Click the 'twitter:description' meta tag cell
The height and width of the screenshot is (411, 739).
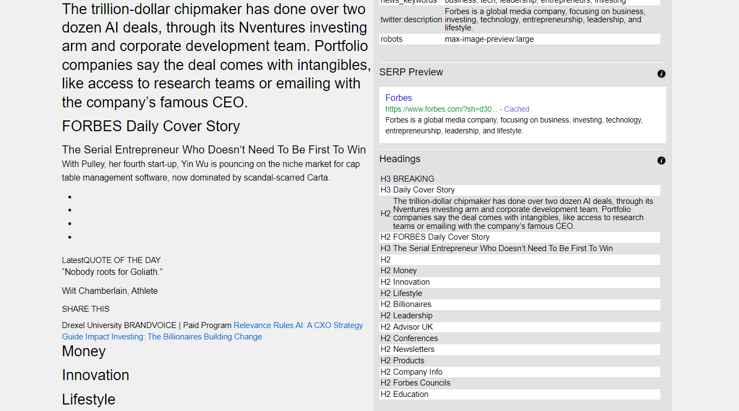pyautogui.click(x=411, y=20)
